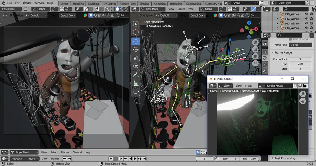Open the Dope Sheet editor mode dropdown

point(24,152)
